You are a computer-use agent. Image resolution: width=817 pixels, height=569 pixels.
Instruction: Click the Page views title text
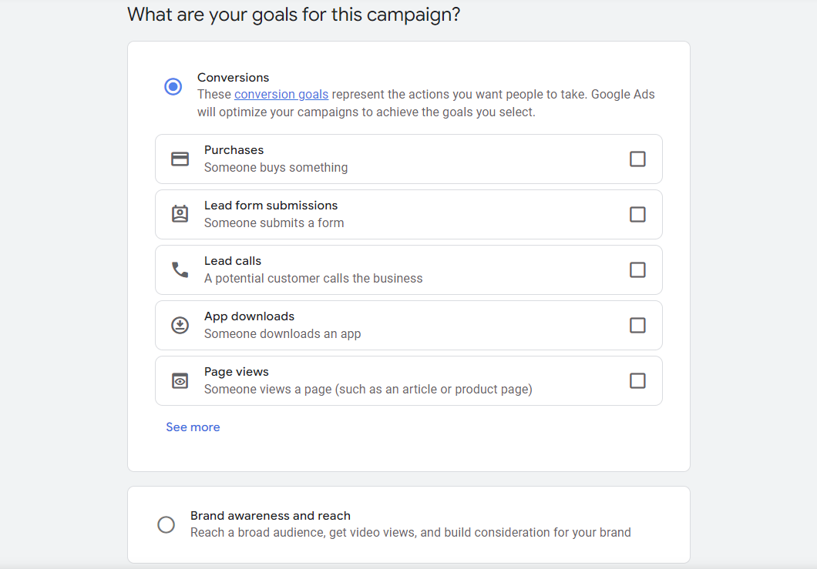[x=236, y=372]
